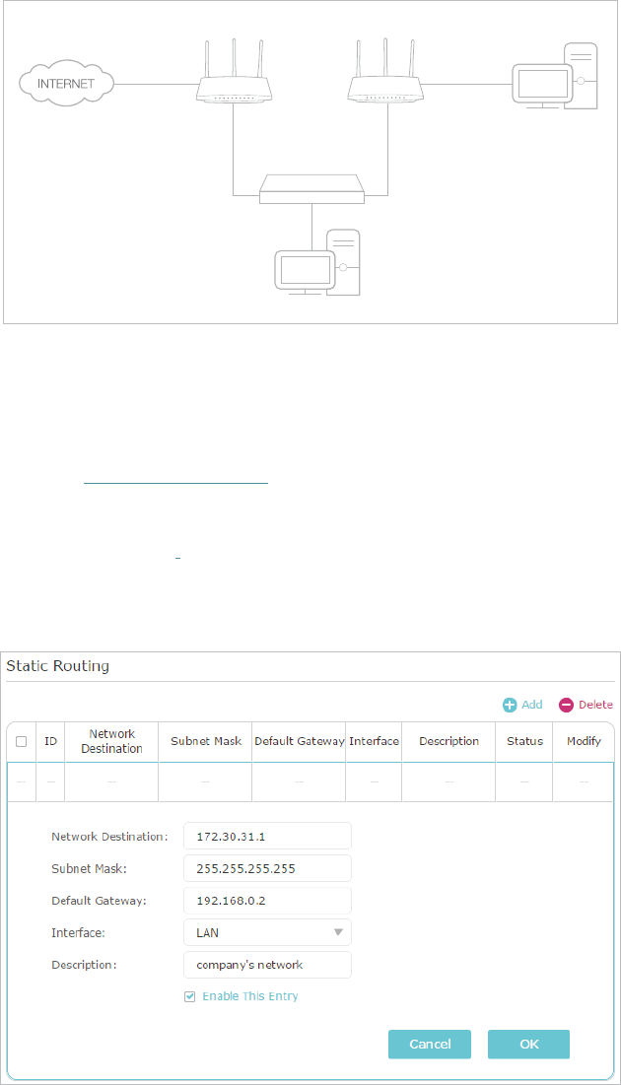Click the Network Destination input field
This screenshot has height=1085, width=621.
(267, 836)
